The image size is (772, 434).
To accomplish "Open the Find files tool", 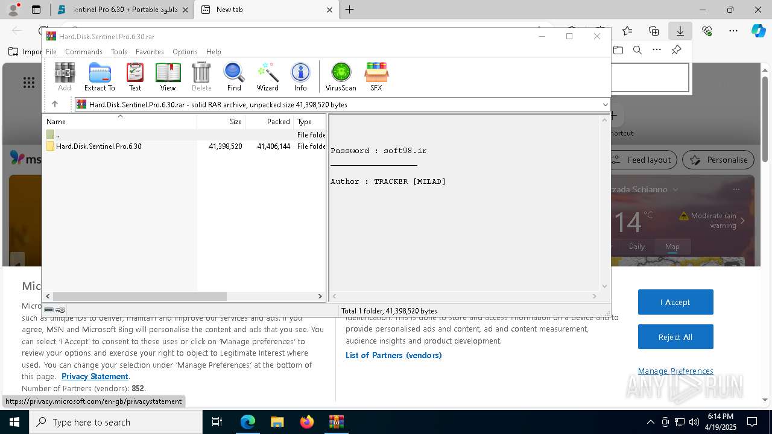I will 234,77.
